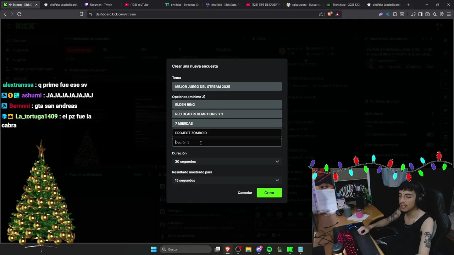This screenshot has height=255, width=454.
Task: Click the Resultado mostrado para label
Action: click(x=192, y=172)
